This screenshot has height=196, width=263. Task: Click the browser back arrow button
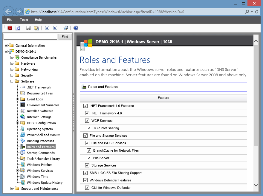(x=8, y=12)
